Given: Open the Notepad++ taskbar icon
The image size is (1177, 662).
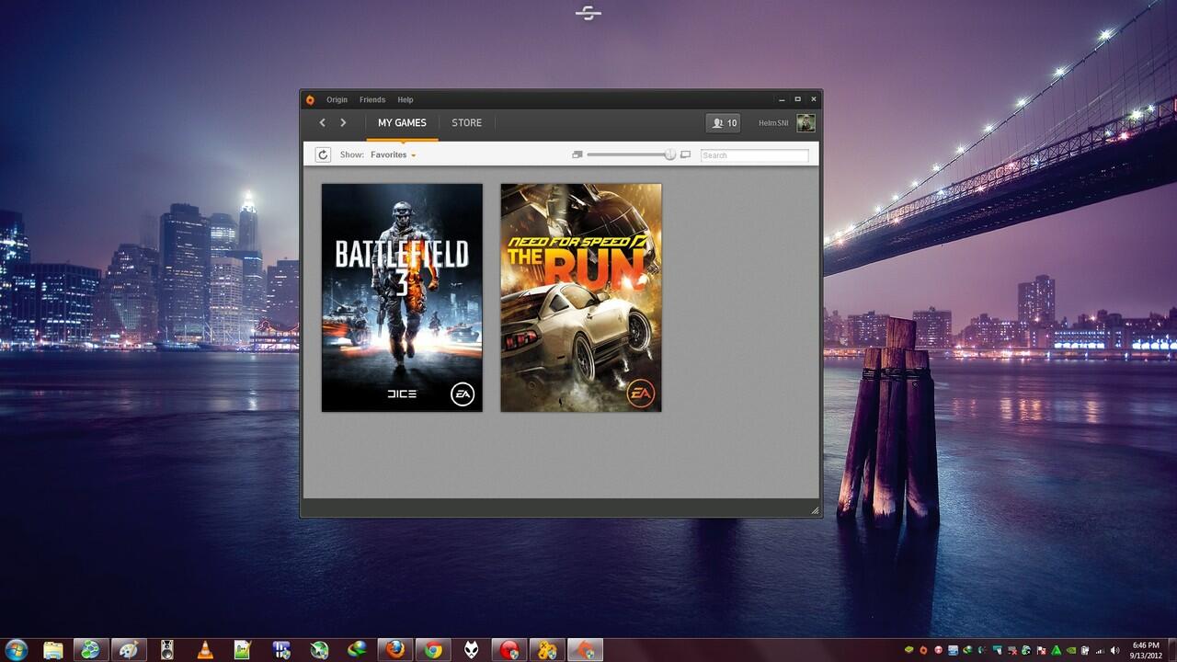Looking at the screenshot, I should [x=242, y=650].
